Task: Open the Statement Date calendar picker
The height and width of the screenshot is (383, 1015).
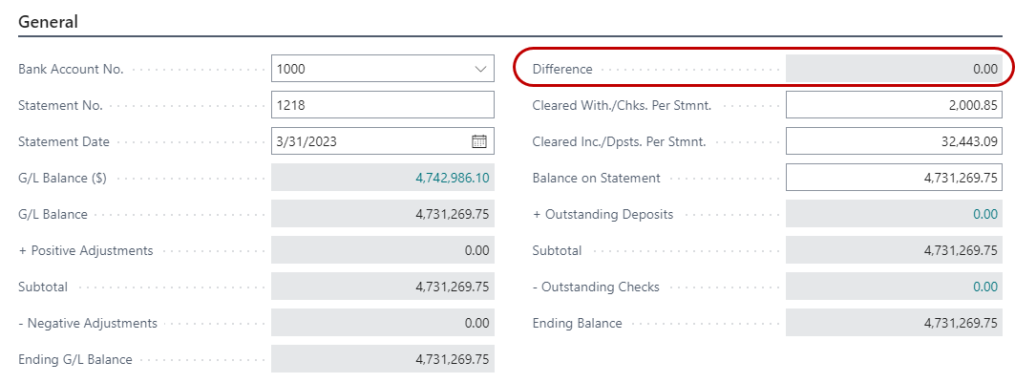Action: point(479,141)
